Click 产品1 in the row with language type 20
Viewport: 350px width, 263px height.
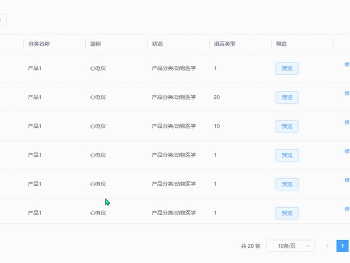coord(35,97)
